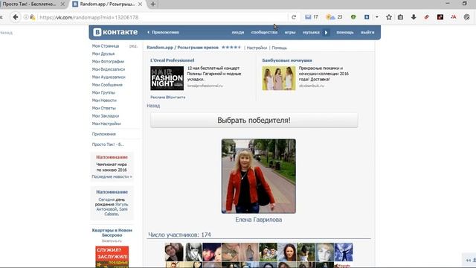This screenshot has height=268, width=476.
Task: Close the Просто Так browser tab
Action: coord(62,4)
